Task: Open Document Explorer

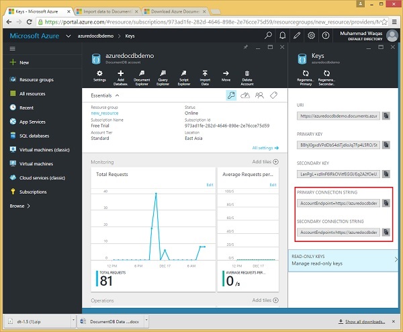Action: pos(142,78)
